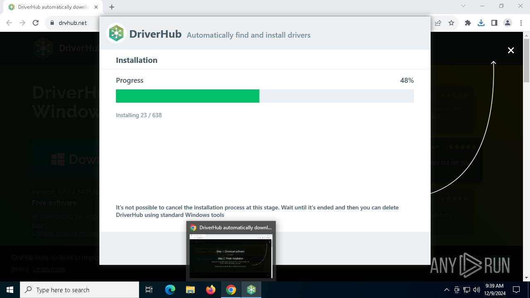Go forward in browser history
The height and width of the screenshot is (298, 530).
pos(22,23)
